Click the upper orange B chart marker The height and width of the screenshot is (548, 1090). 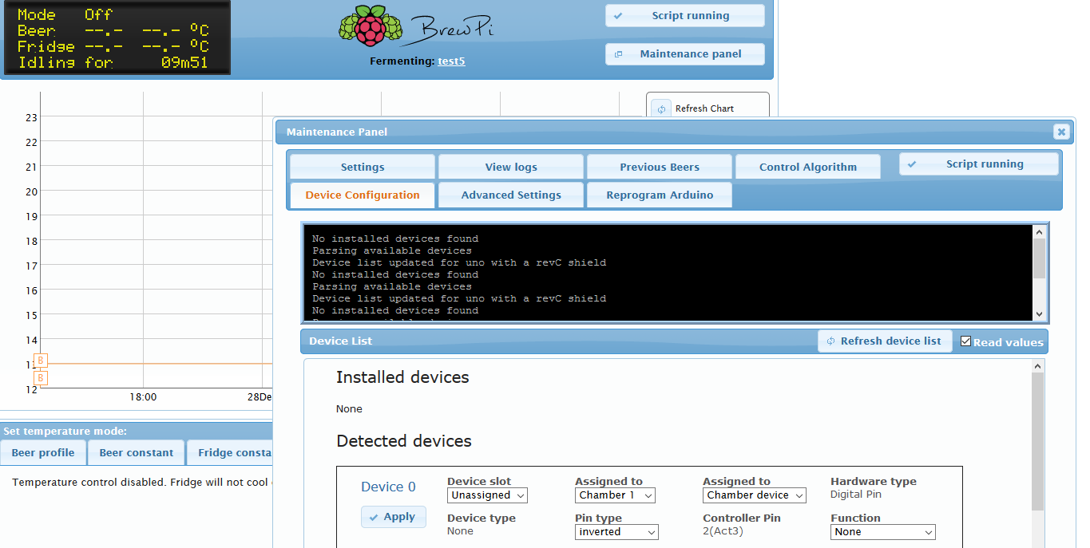click(x=41, y=361)
